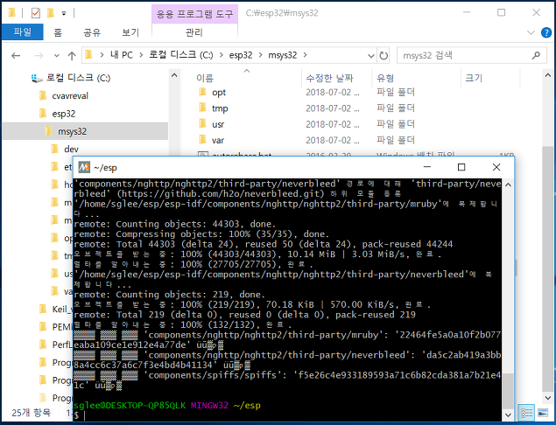Expand the ribbon with the chevron

(x=531, y=32)
